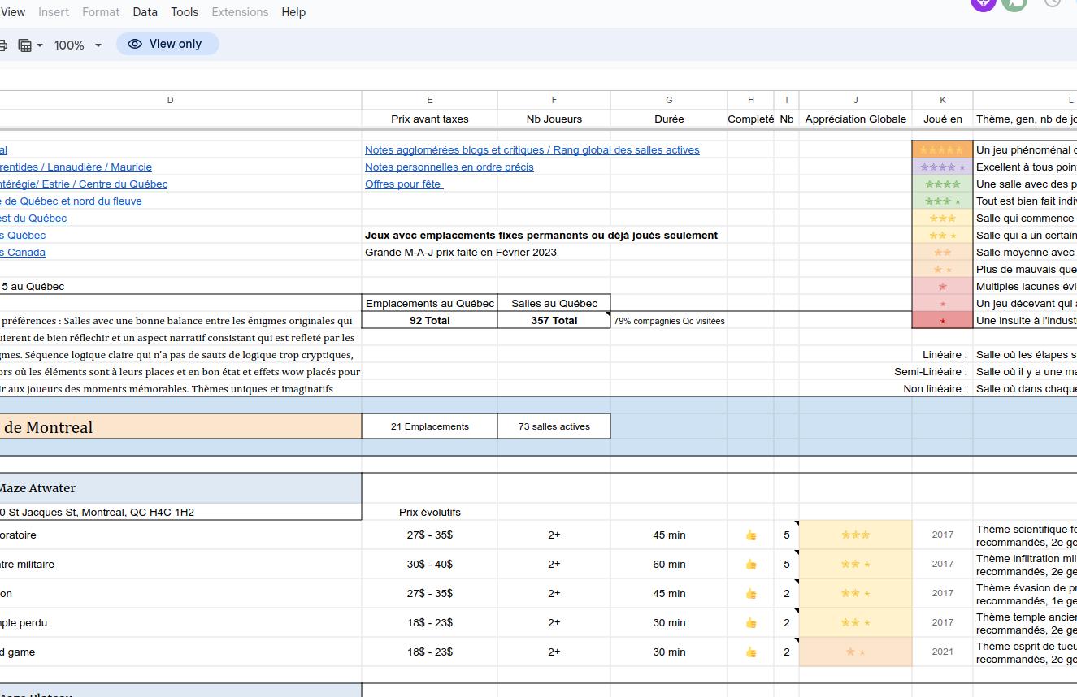Select the 357 Total cell

(554, 321)
